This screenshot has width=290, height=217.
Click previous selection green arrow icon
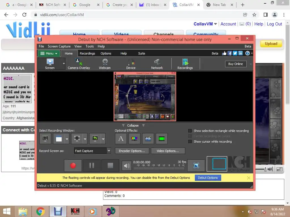[x=95, y=138]
